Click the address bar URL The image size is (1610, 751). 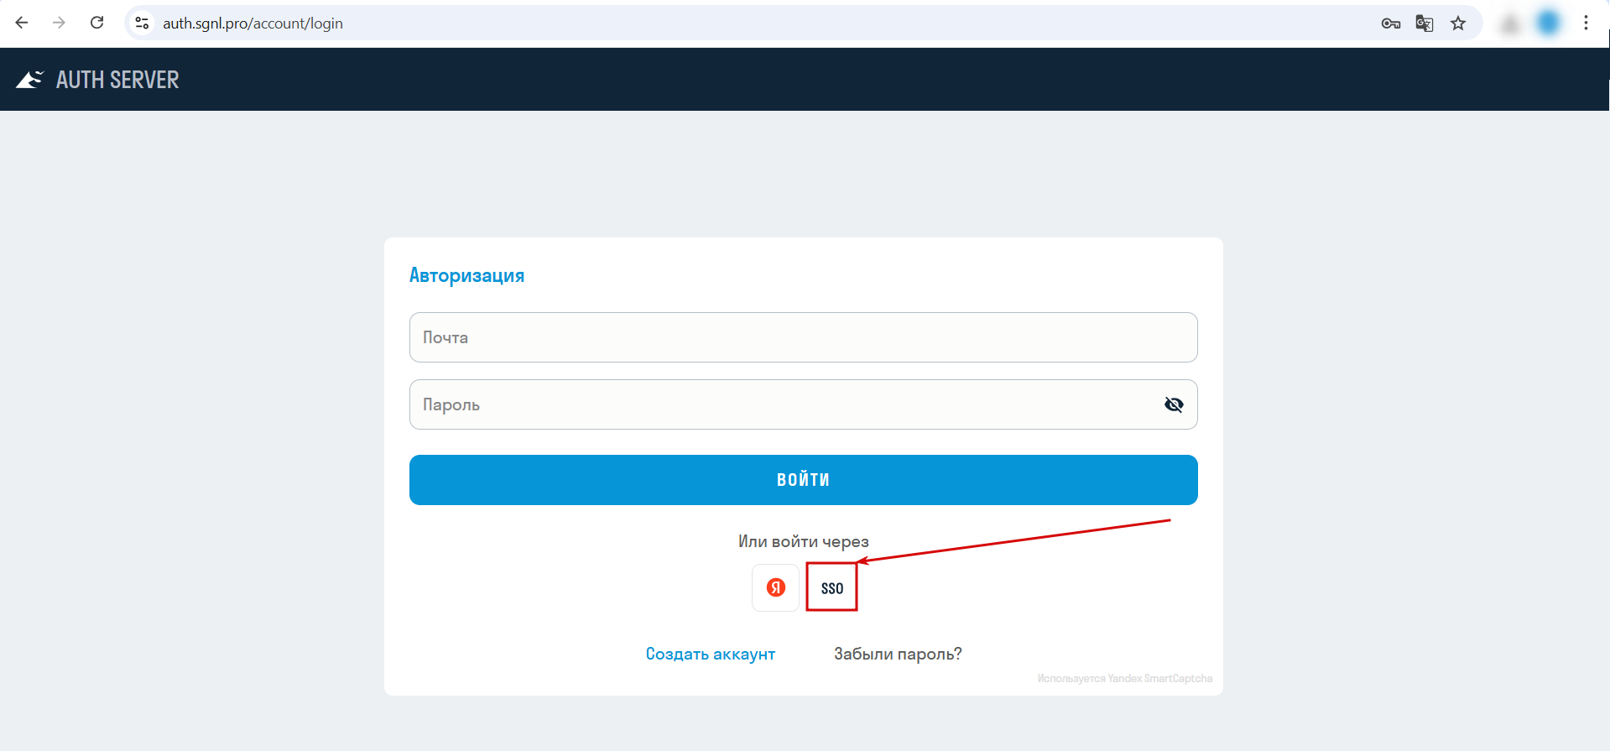(253, 23)
